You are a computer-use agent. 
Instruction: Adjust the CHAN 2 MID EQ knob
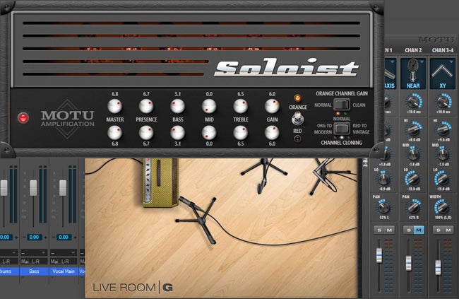(413, 154)
